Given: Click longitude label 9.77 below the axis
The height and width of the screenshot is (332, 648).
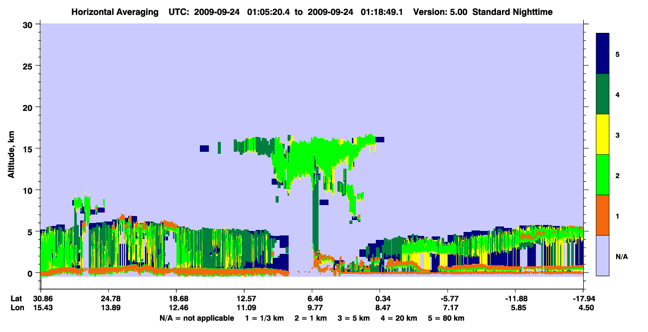Looking at the screenshot, I should [x=315, y=308].
